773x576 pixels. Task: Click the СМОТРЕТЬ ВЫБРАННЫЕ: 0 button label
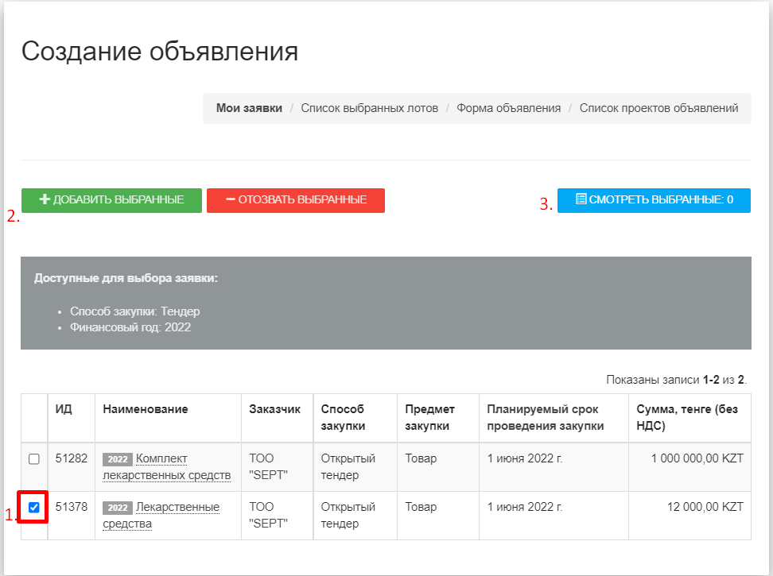661,200
